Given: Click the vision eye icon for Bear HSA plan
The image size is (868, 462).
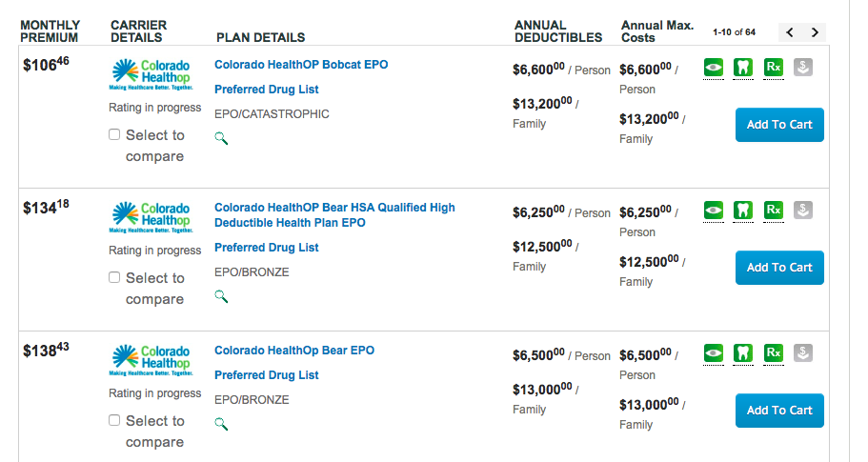Looking at the screenshot, I should point(714,211).
